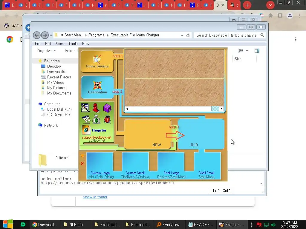Click the orange down triangle icon

point(82,156)
